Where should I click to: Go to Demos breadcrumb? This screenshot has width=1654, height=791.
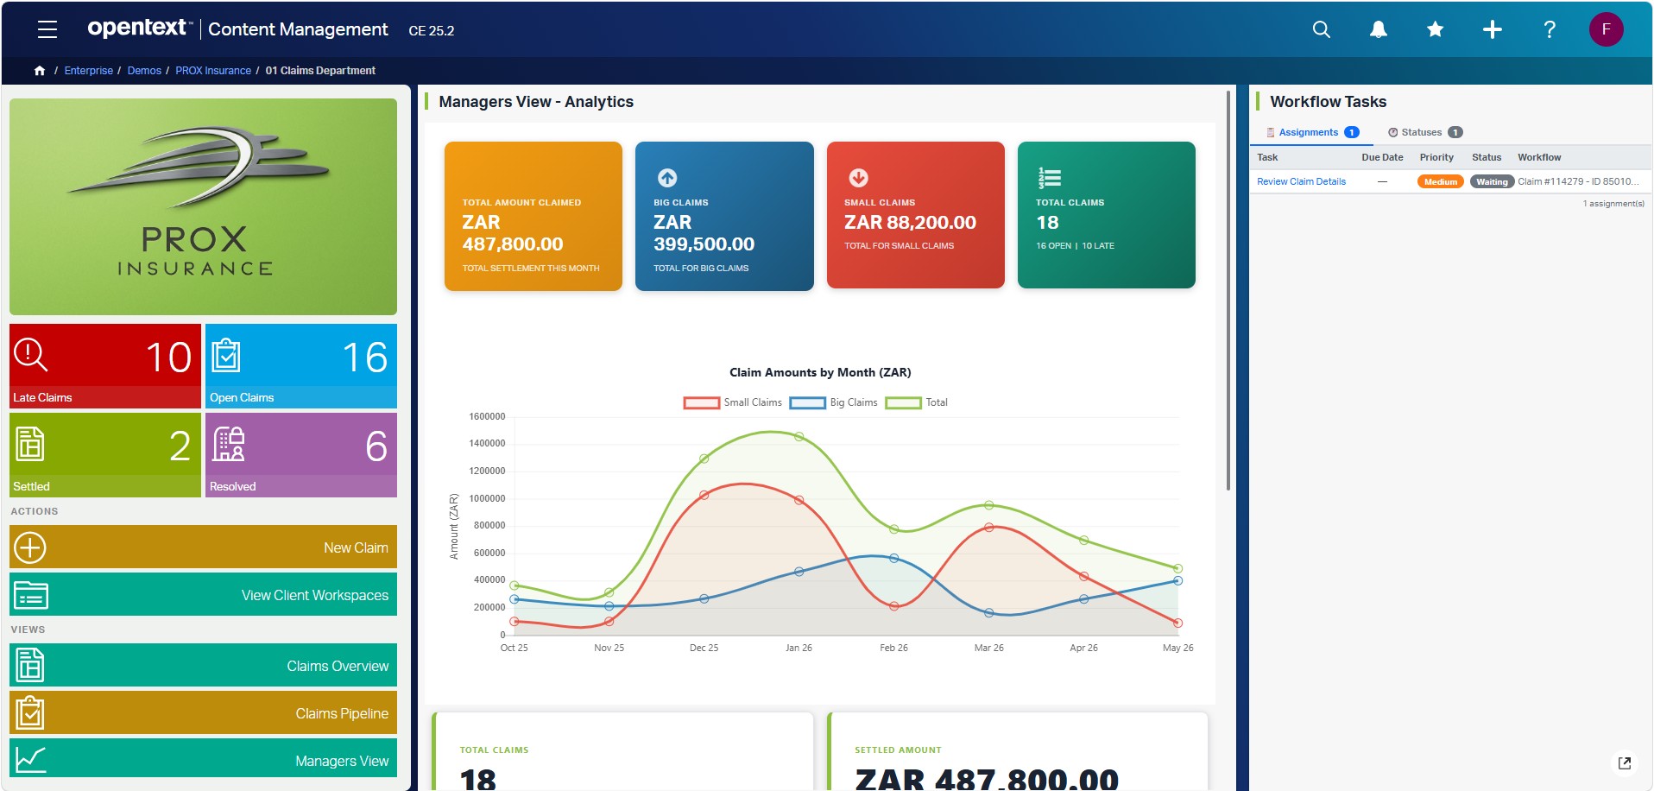pos(144,71)
